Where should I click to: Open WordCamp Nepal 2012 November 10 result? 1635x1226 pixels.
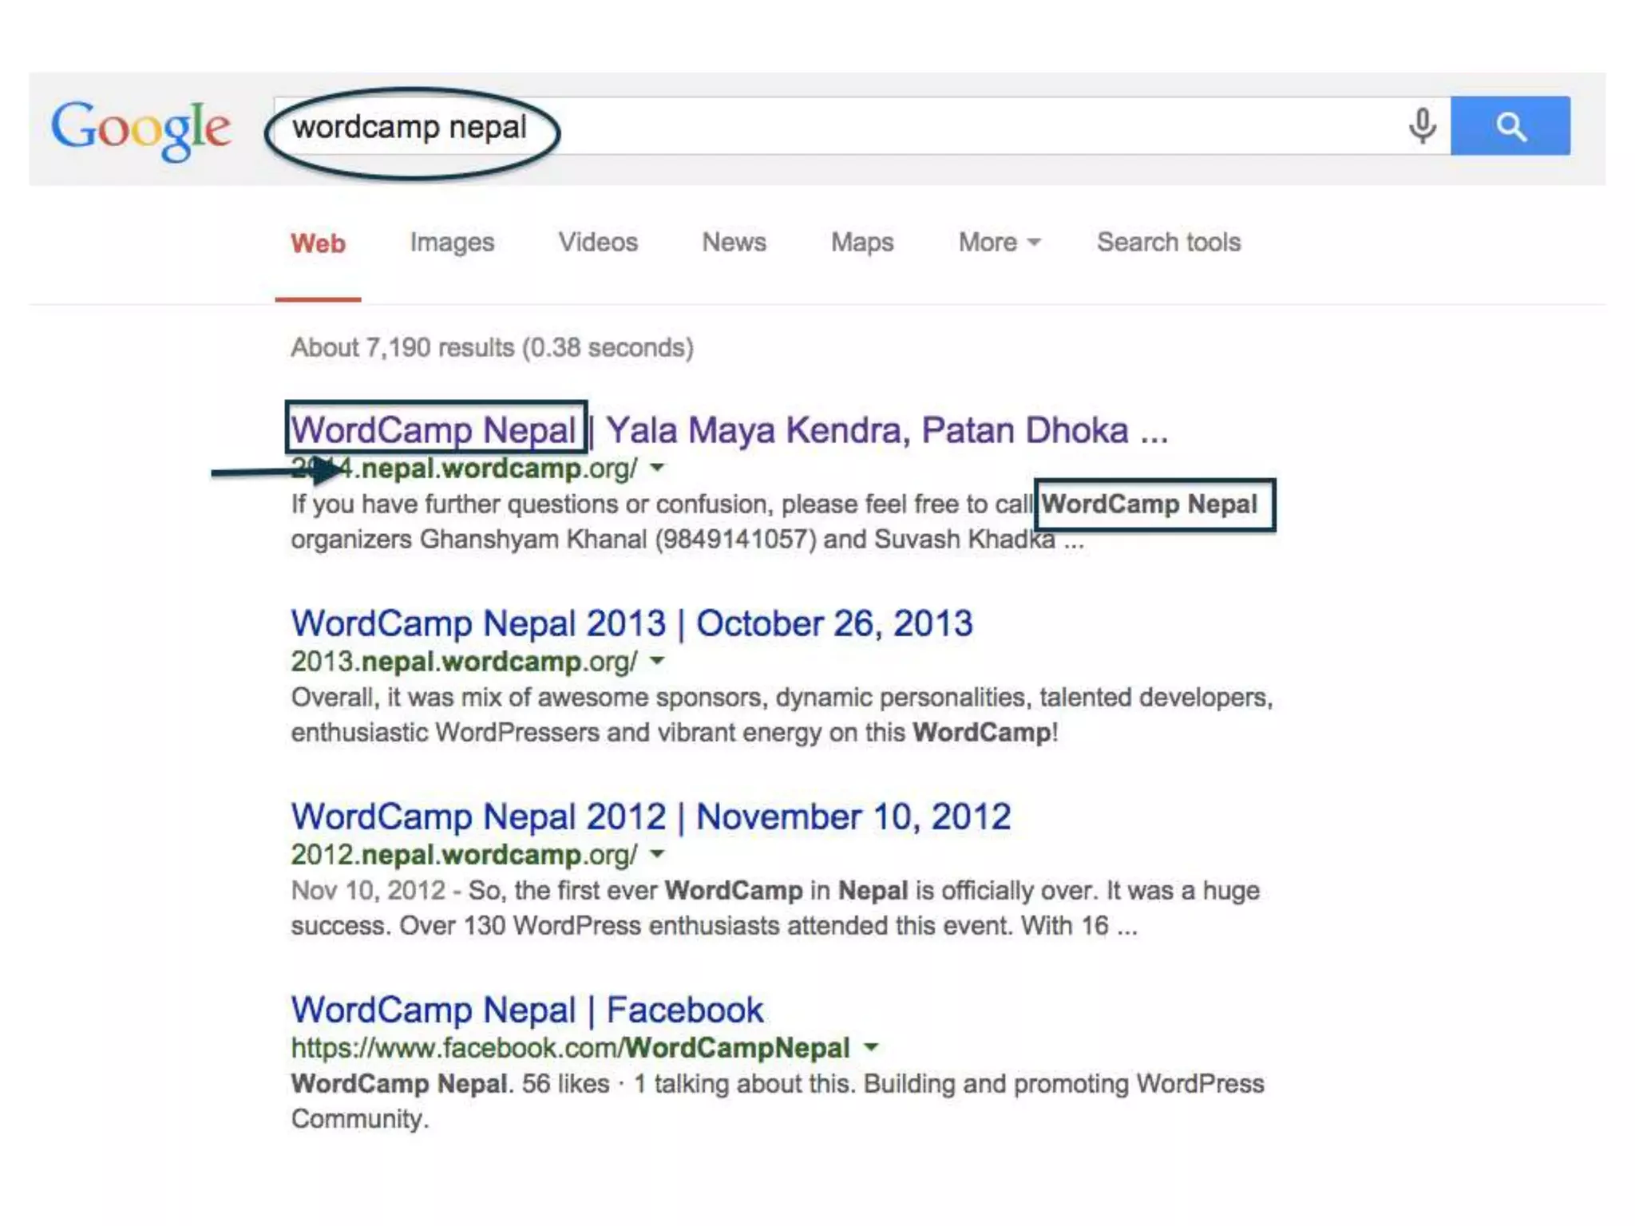click(650, 817)
